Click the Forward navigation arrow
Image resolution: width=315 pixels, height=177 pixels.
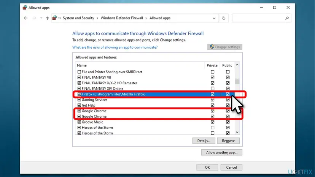click(x=34, y=18)
